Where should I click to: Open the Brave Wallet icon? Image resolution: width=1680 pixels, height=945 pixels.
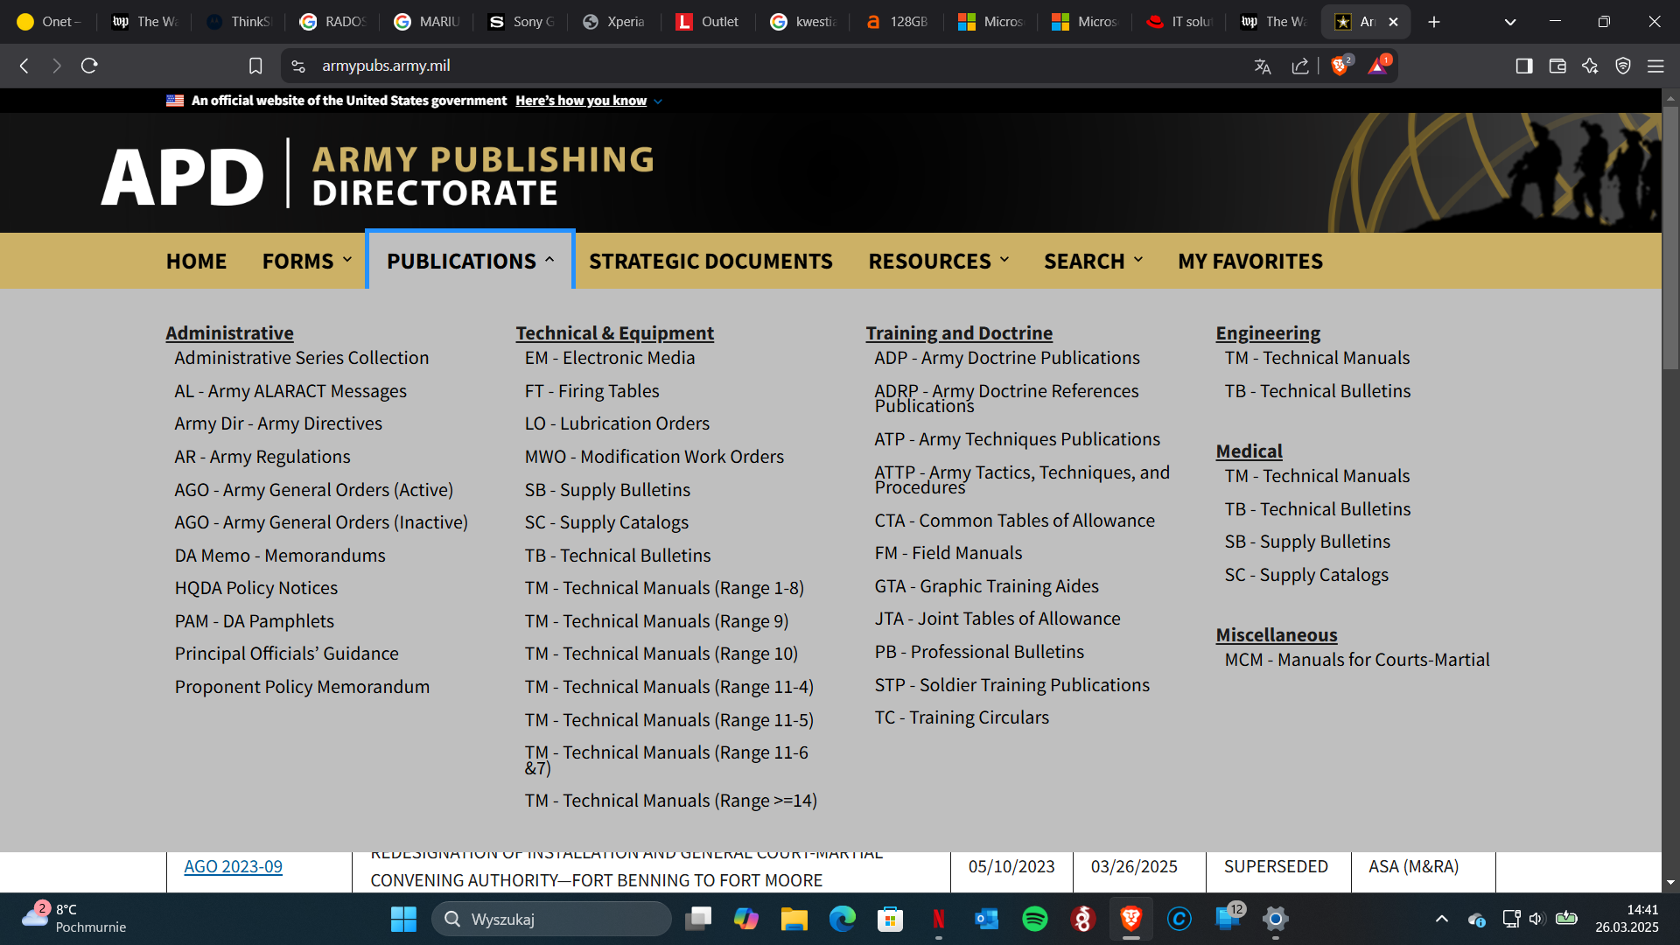point(1557,66)
